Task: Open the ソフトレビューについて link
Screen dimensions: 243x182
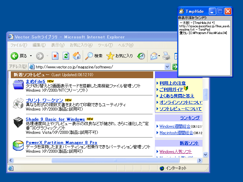Action: click(x=181, y=109)
